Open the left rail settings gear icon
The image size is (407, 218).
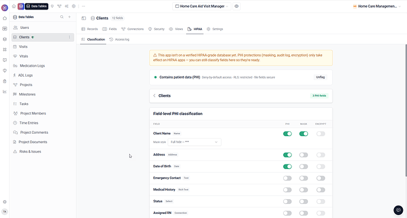pyautogui.click(x=5, y=202)
